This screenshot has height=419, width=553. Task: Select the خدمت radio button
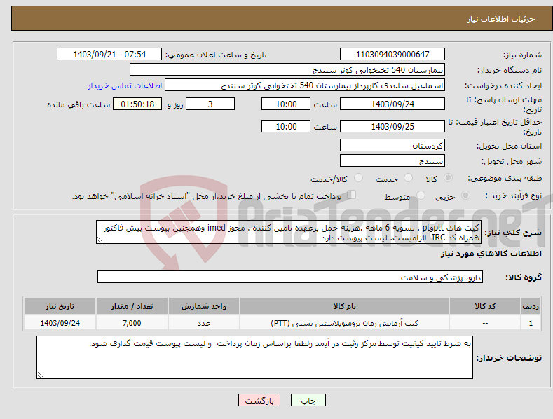pos(408,178)
